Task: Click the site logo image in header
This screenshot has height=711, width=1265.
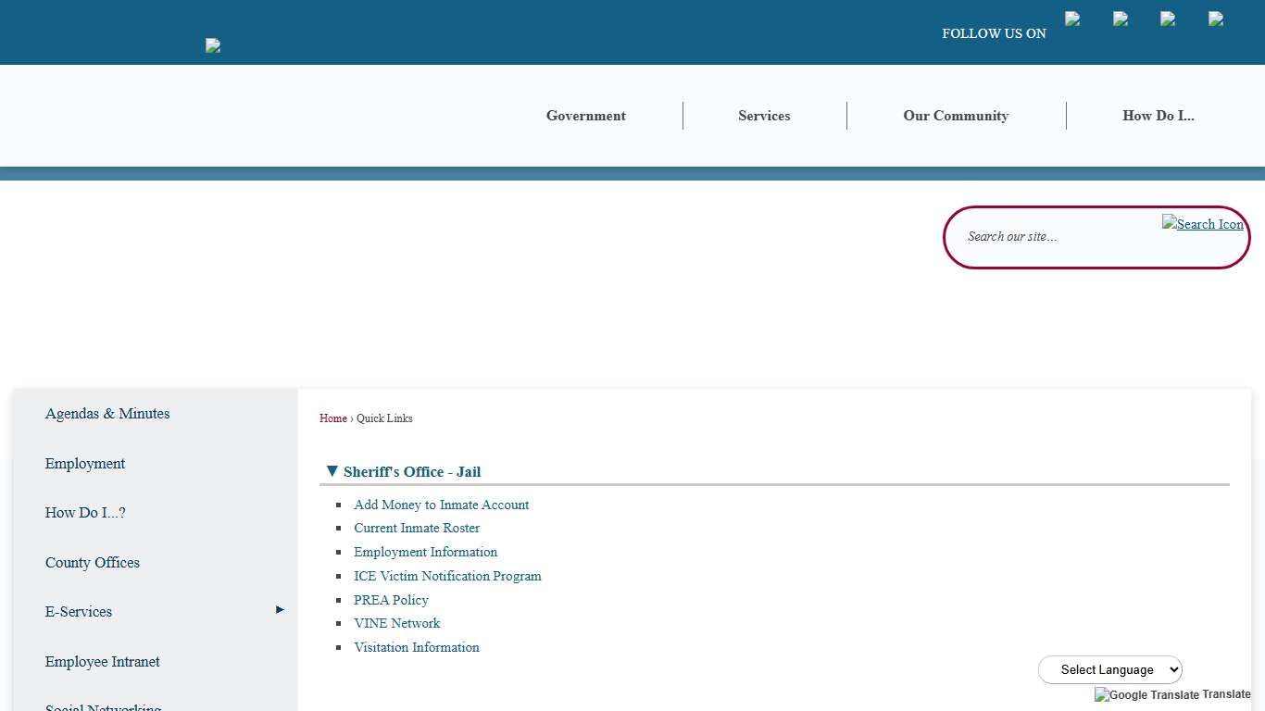Action: click(213, 45)
